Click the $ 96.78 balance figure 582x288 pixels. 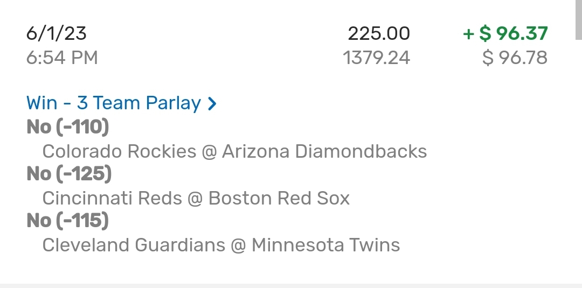tap(515, 57)
